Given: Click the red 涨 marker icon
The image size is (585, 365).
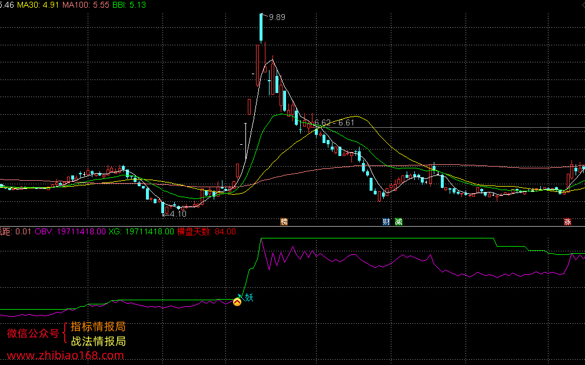Looking at the screenshot, I should pyautogui.click(x=567, y=222).
